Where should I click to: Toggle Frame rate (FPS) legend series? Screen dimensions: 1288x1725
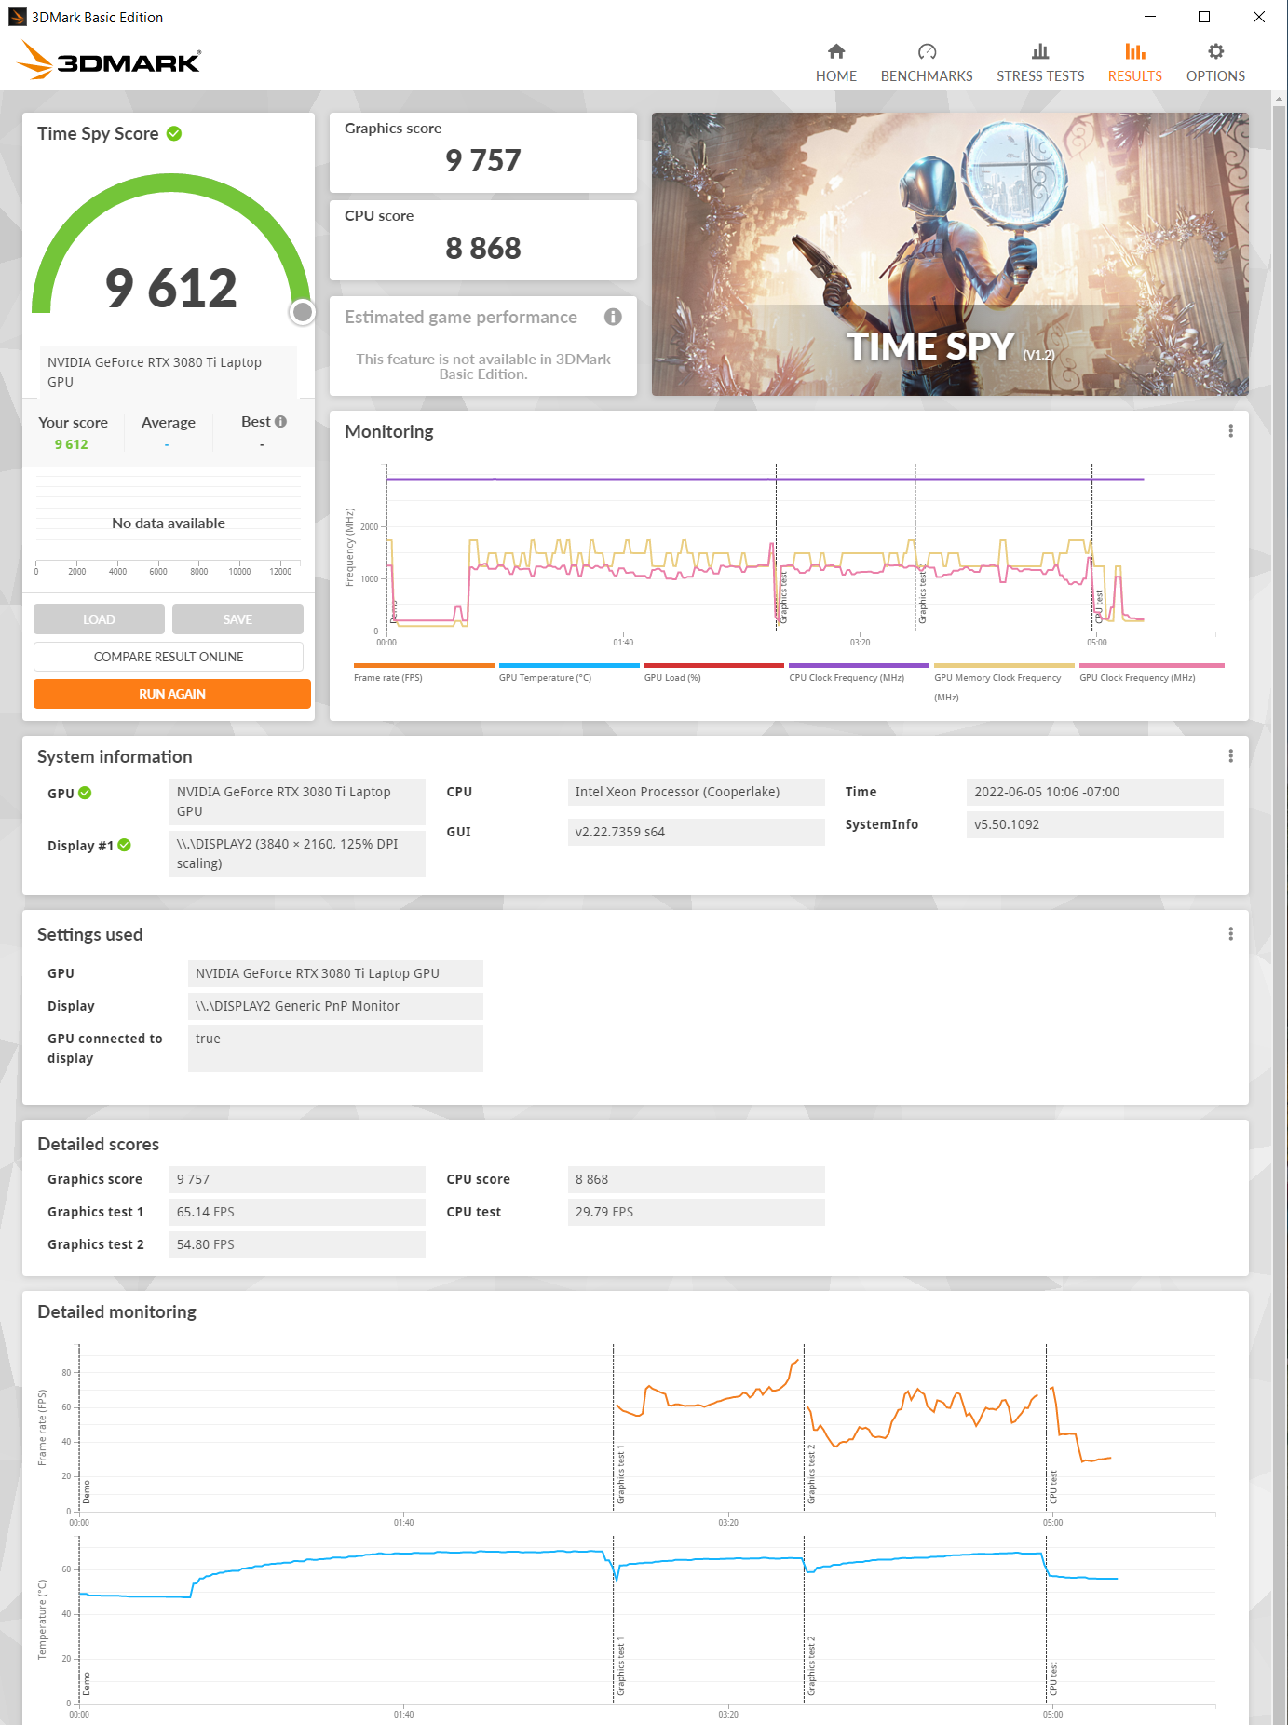click(388, 677)
